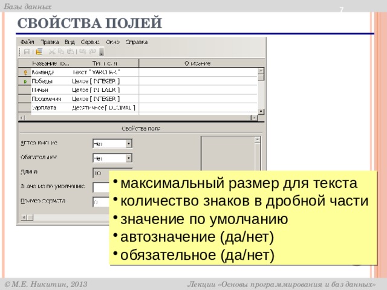The width and height of the screenshot is (387, 290).
Task: Open the Вид menu
Action: tap(70, 42)
